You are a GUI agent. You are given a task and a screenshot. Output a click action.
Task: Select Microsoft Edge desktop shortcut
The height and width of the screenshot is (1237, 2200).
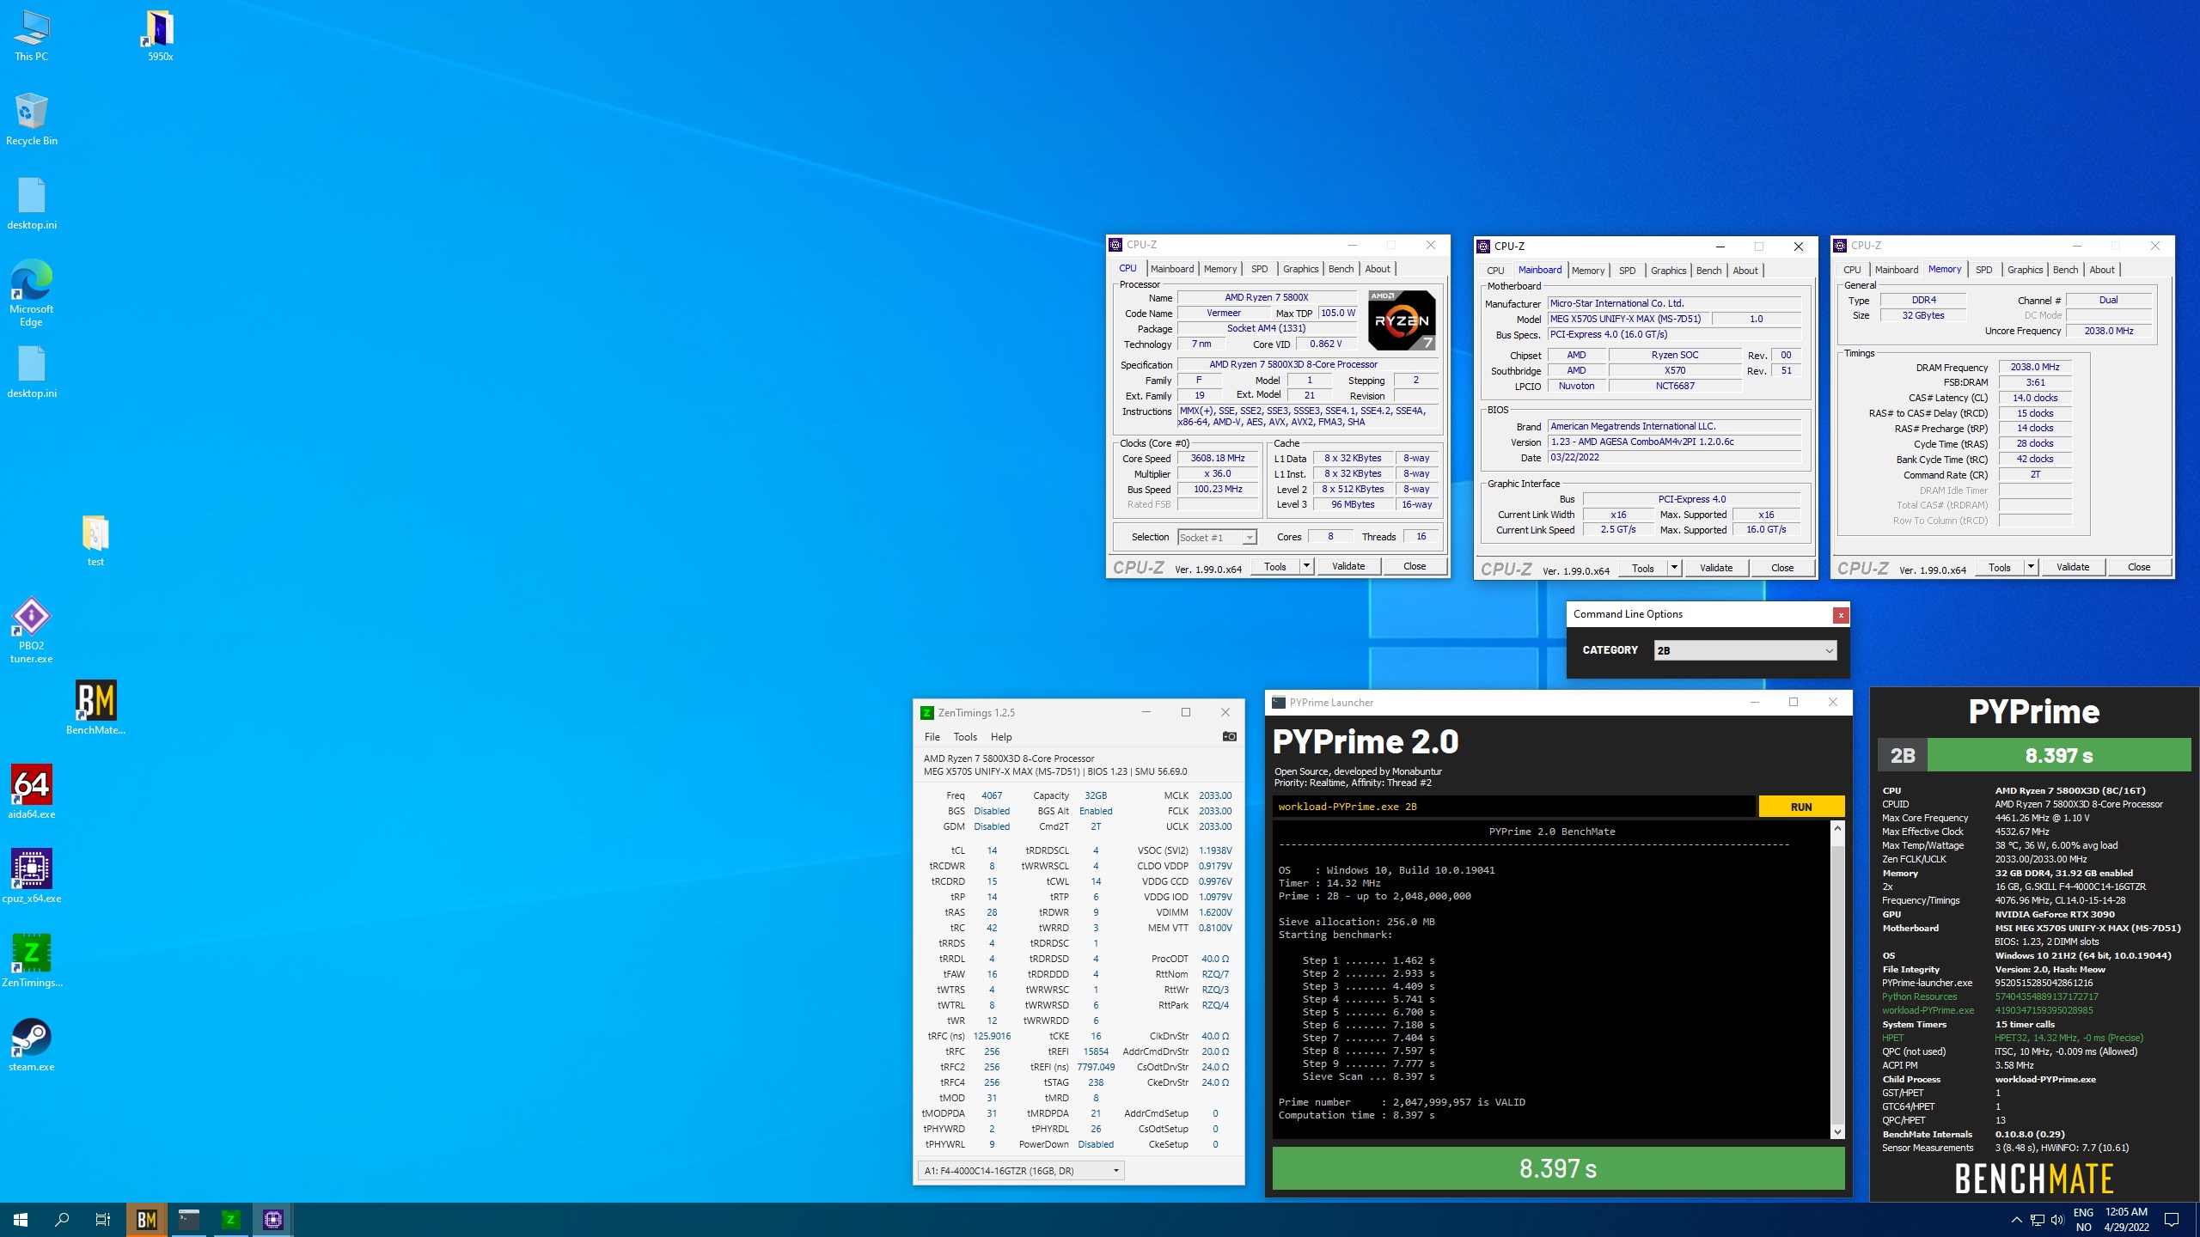tap(31, 294)
